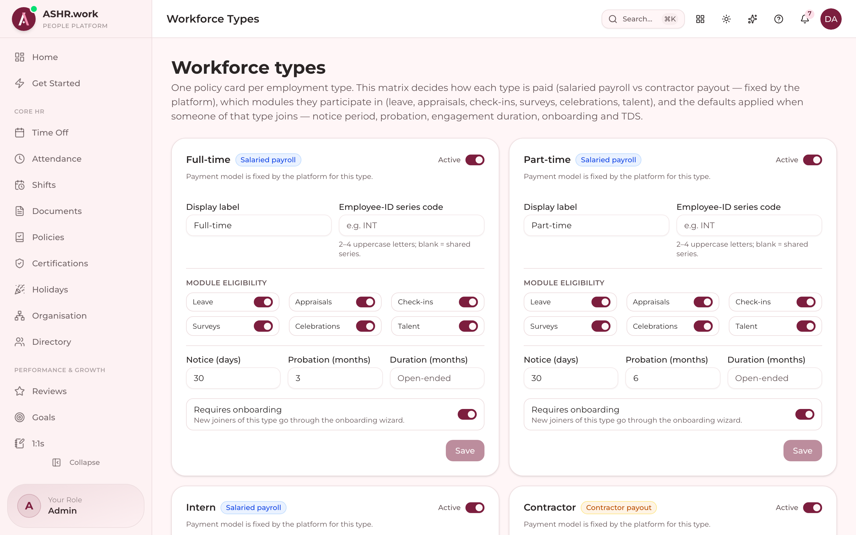The image size is (856, 535).
Task: Open the help question mark icon
Action: (778, 19)
